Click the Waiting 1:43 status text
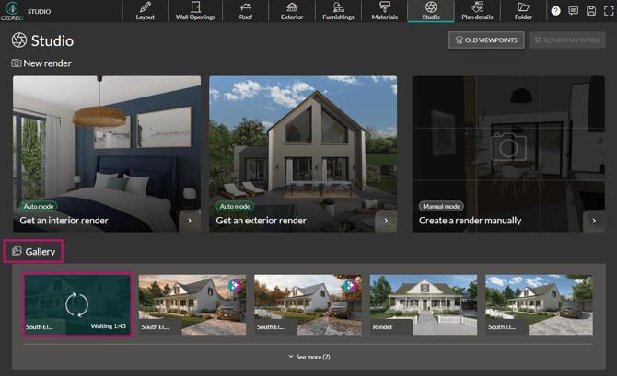The height and width of the screenshot is (376, 617). [x=109, y=326]
